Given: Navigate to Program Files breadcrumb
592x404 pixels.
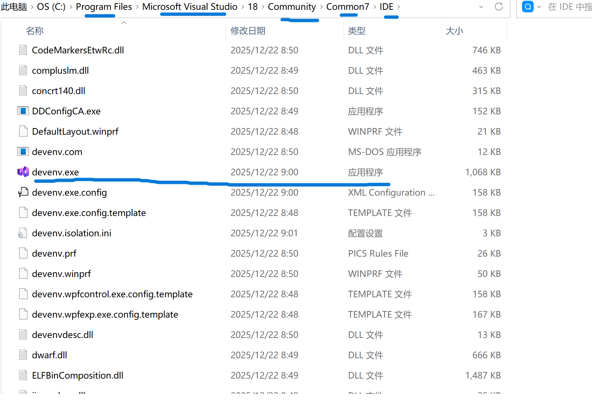Looking at the screenshot, I should pos(104,7).
